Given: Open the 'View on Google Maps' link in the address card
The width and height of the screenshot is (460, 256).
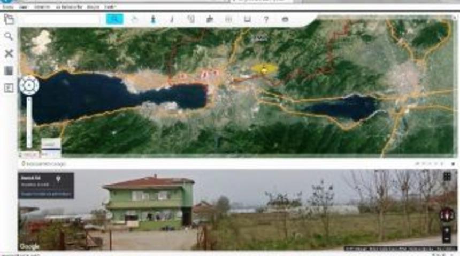Looking at the screenshot, I should tap(46, 194).
